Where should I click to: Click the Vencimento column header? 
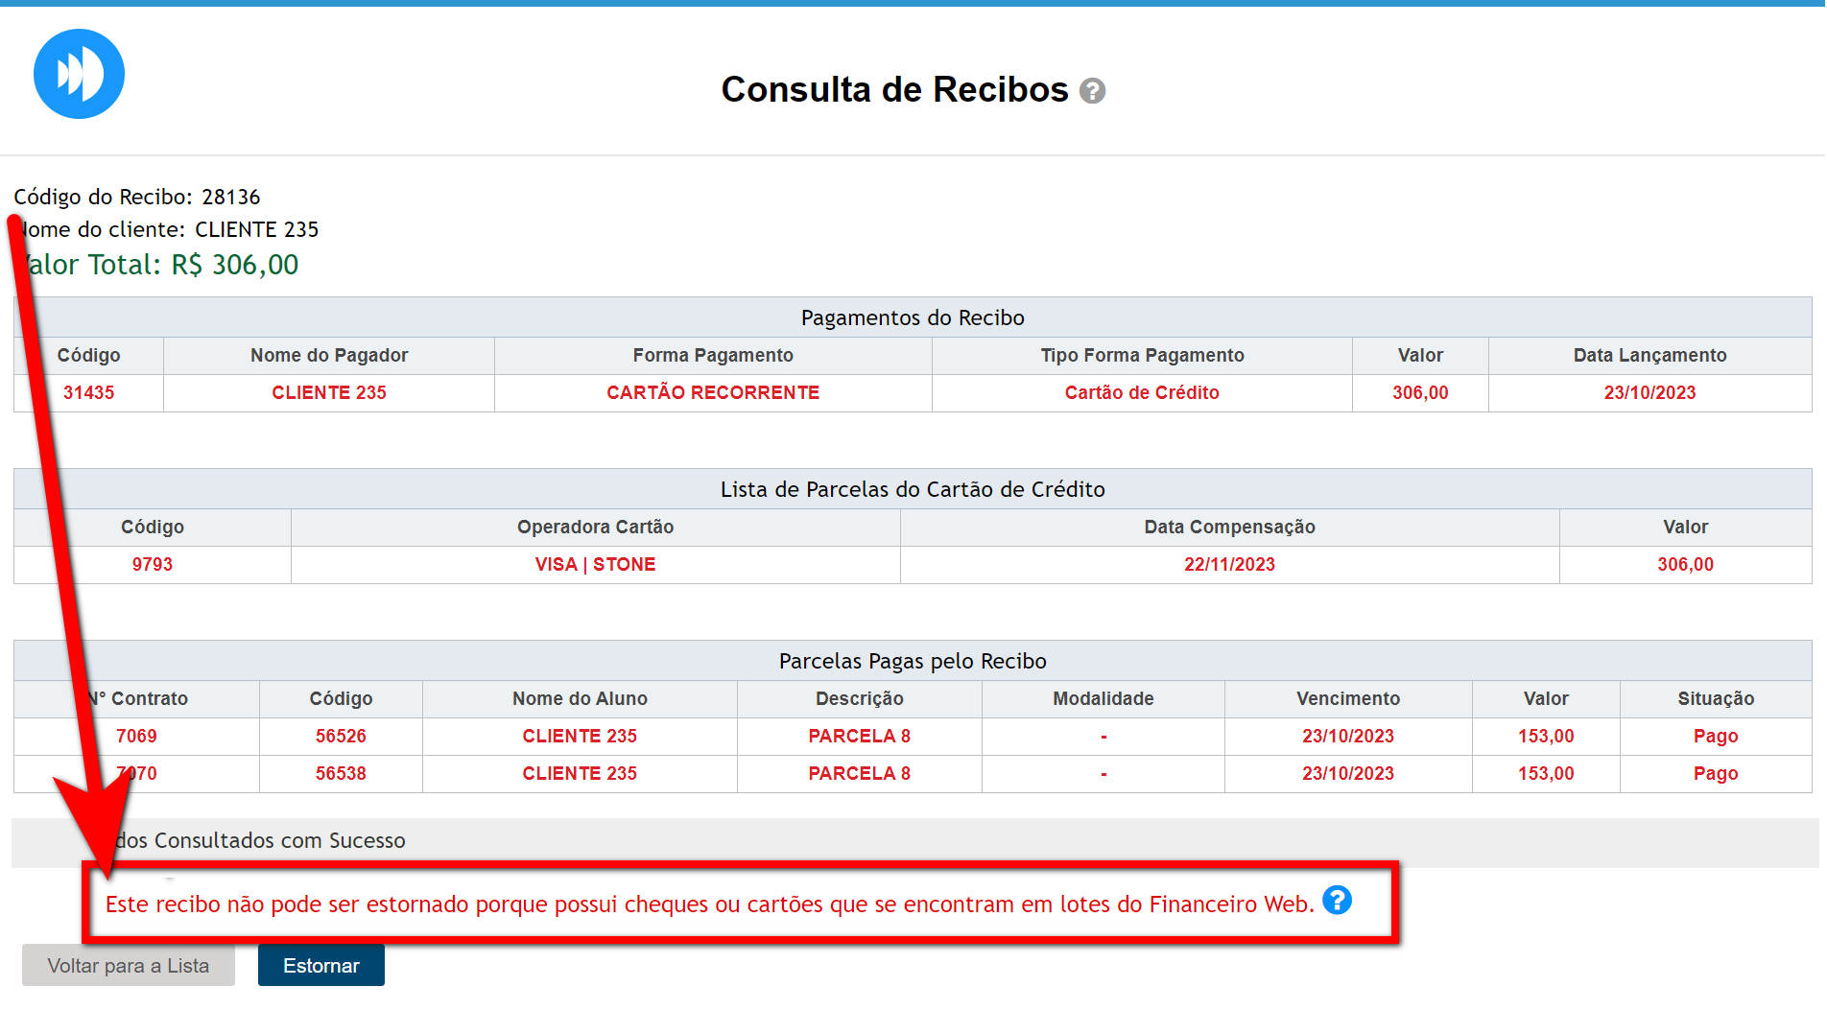click(1347, 698)
